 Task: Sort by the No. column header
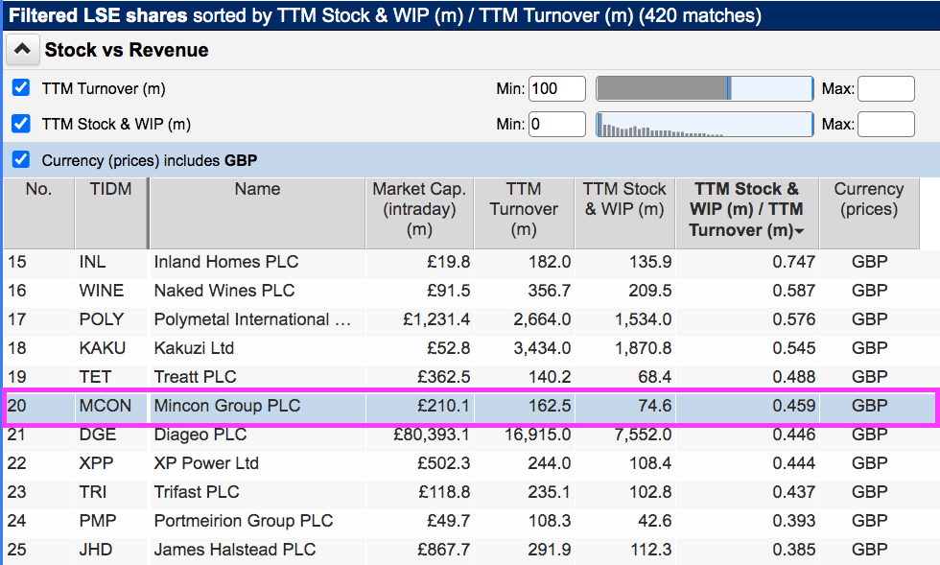tap(39, 213)
